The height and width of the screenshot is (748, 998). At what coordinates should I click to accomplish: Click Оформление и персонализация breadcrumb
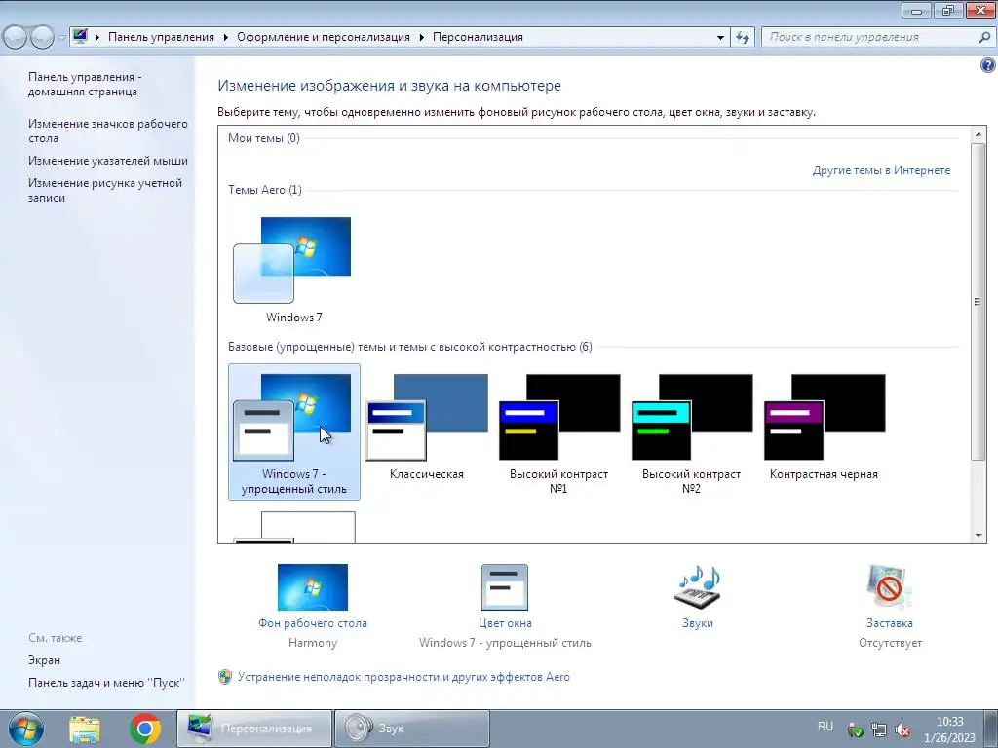pos(324,37)
